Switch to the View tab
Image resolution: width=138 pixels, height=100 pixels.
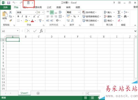point(78,7)
